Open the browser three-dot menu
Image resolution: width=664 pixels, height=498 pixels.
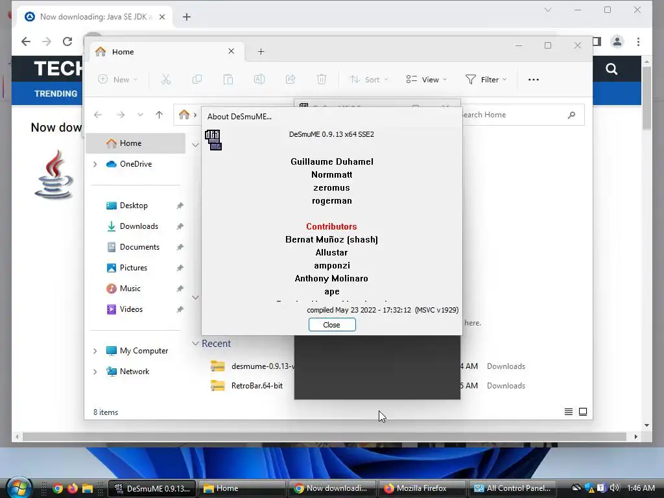[638, 41]
